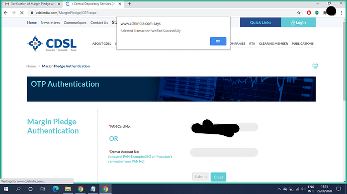Click the address bar URL

point(66,13)
